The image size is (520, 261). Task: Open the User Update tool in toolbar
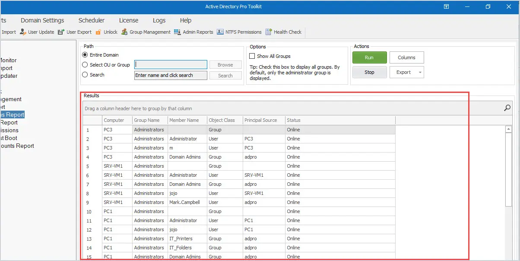pos(37,32)
